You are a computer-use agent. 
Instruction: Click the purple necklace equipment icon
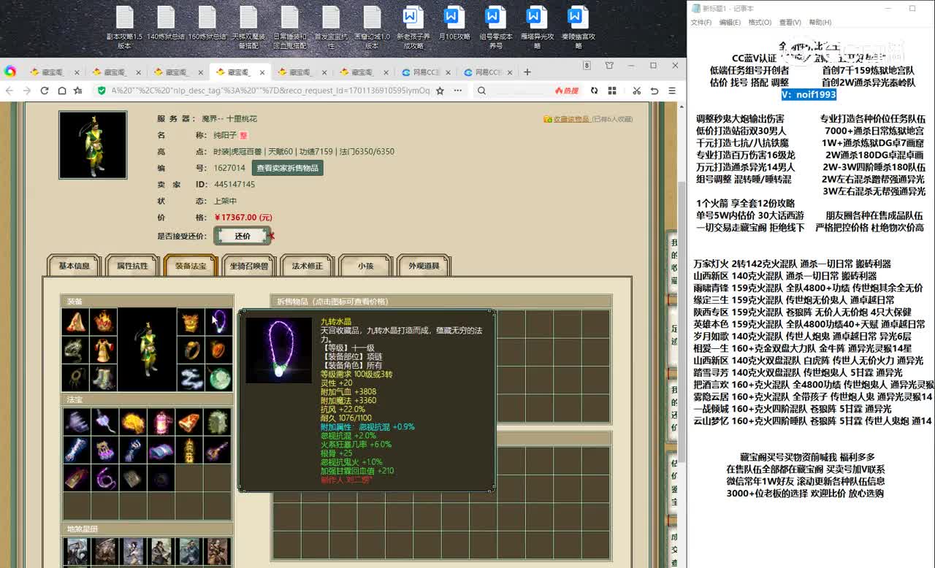tap(219, 322)
